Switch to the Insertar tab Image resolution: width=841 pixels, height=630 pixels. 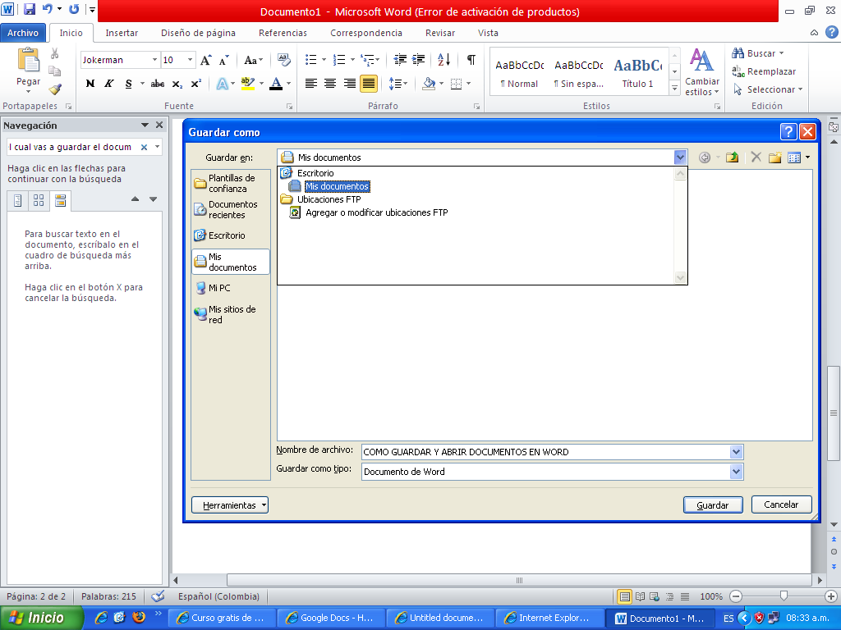coord(122,33)
